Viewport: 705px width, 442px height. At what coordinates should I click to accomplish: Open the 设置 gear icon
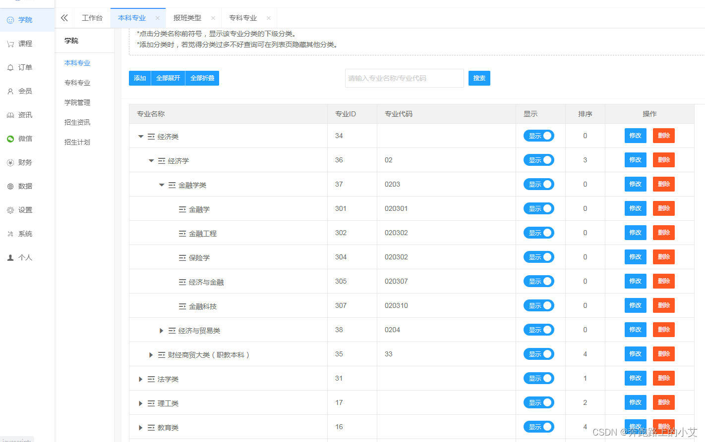(10, 210)
